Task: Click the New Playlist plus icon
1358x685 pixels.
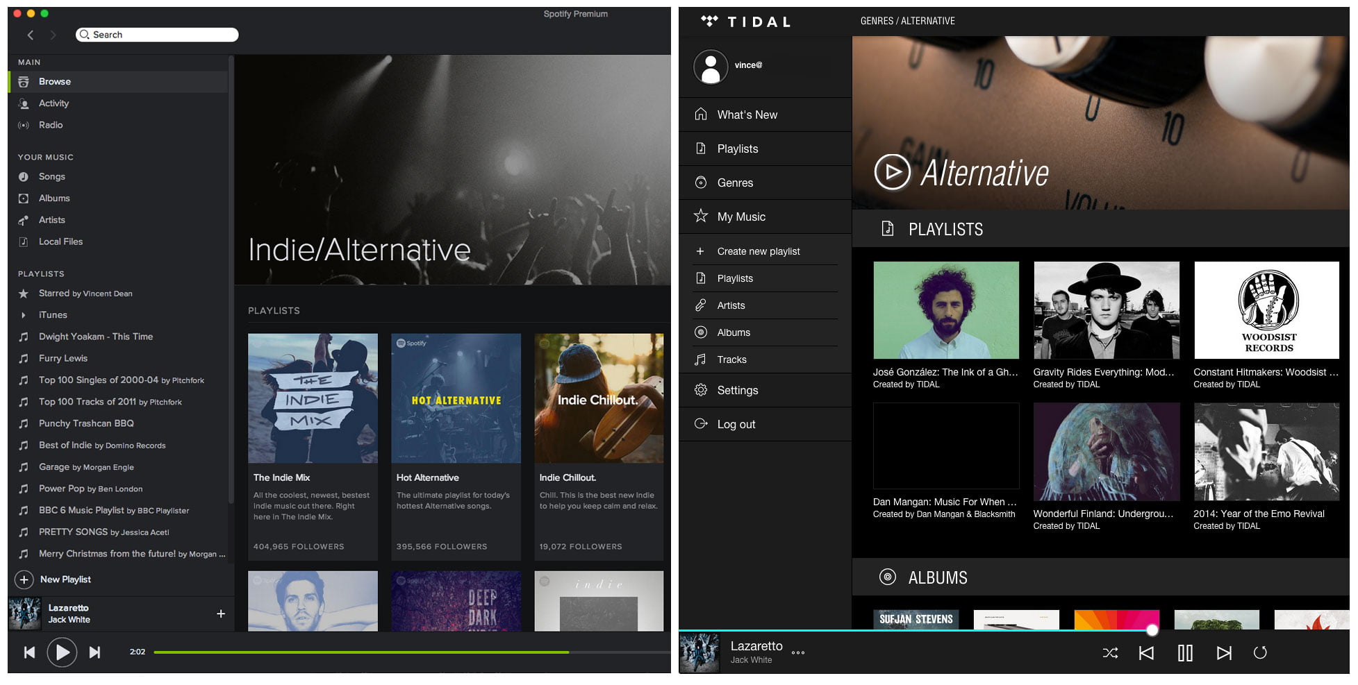Action: click(x=24, y=580)
